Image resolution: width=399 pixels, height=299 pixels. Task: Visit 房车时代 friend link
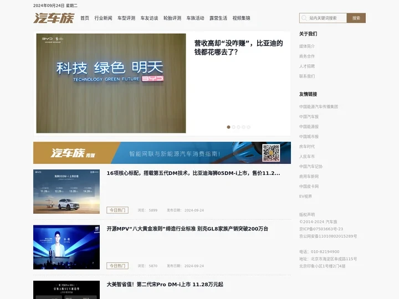click(307, 146)
